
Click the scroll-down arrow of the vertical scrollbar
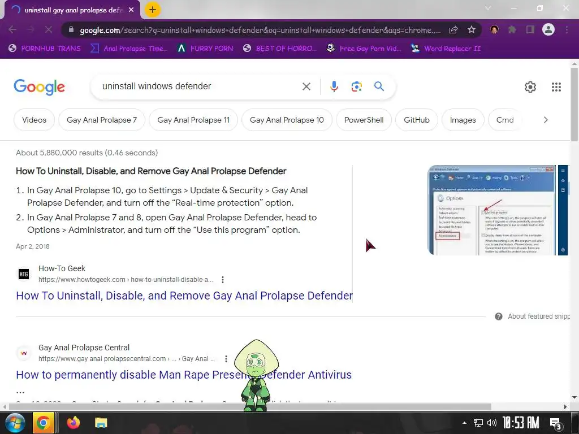click(574, 397)
